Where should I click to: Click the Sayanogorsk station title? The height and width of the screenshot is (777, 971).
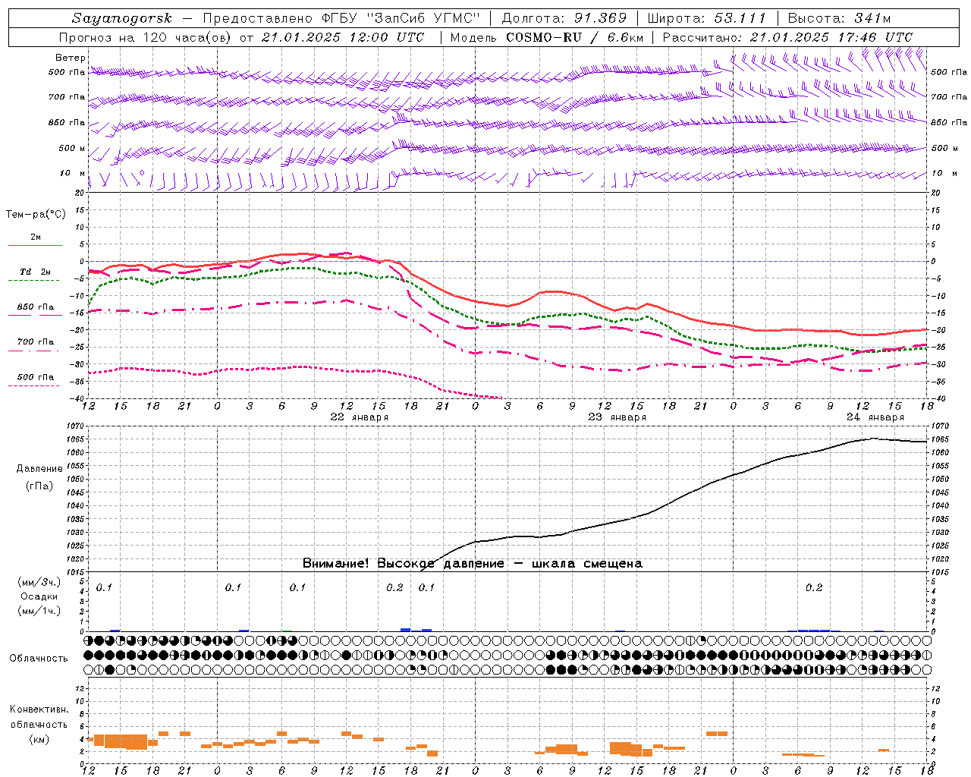[x=122, y=18]
